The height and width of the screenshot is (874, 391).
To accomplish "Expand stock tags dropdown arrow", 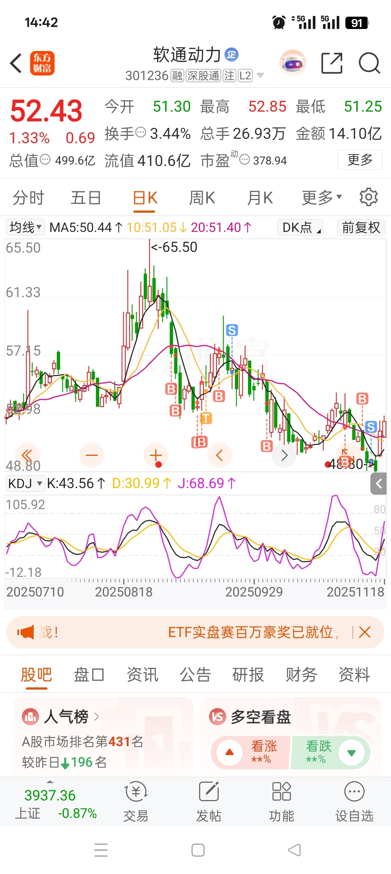I will click(x=260, y=75).
